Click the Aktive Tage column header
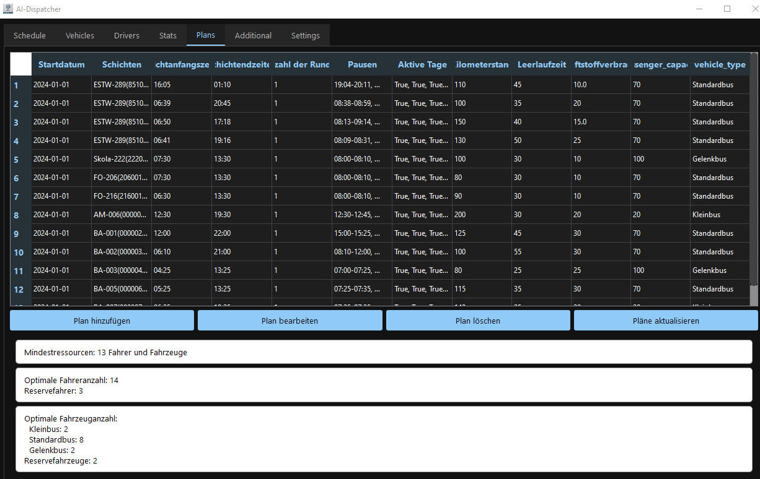Screen dimensions: 760x479 click(x=422, y=64)
